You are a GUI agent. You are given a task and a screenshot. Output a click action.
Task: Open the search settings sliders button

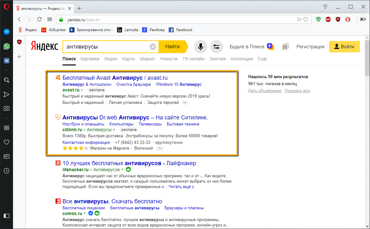click(x=216, y=47)
